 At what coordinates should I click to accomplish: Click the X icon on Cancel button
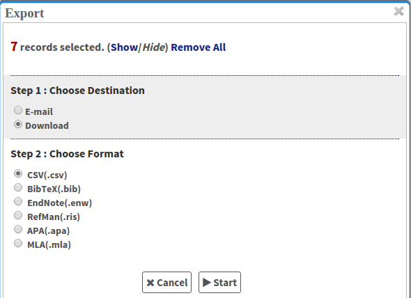click(x=150, y=283)
